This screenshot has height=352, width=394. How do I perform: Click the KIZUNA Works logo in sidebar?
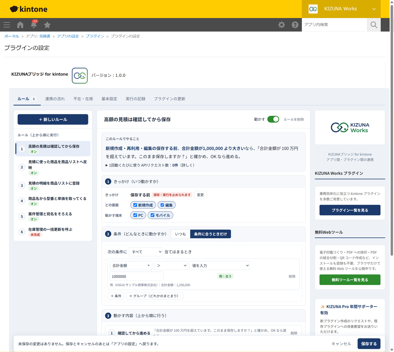pyautogui.click(x=350, y=128)
